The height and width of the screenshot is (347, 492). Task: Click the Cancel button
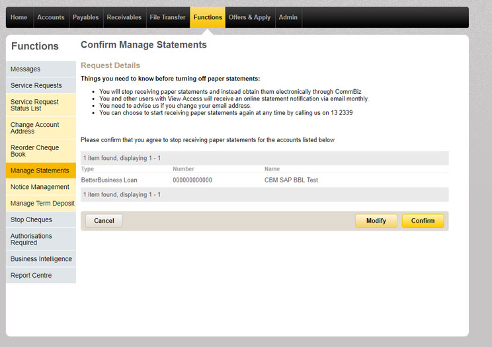pos(104,221)
